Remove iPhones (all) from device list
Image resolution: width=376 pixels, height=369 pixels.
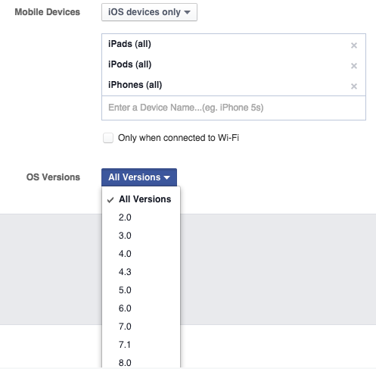(354, 86)
